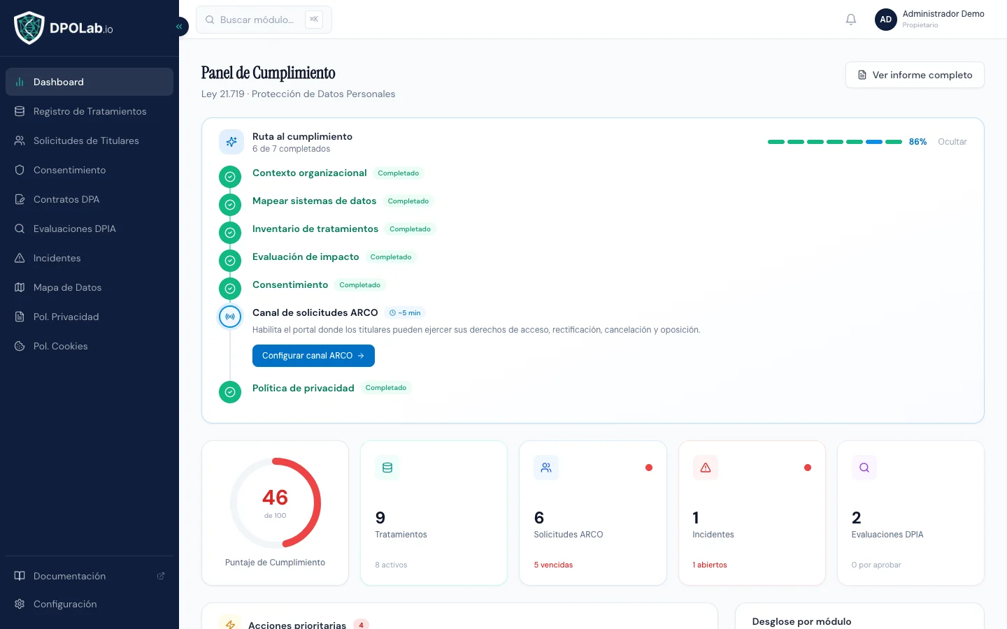Image resolution: width=1007 pixels, height=629 pixels.
Task: Click the Configurar canal ARCO button
Action: (x=313, y=356)
